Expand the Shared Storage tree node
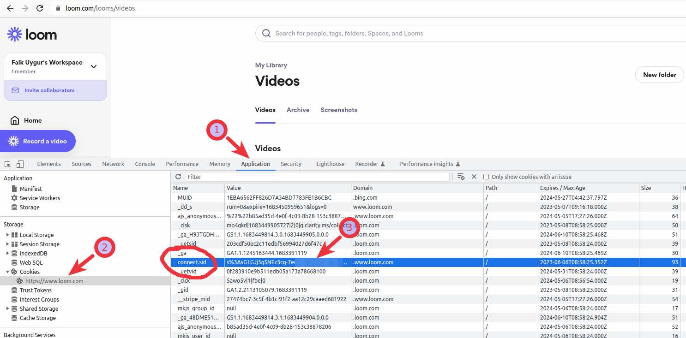The width and height of the screenshot is (686, 338). [x=7, y=308]
